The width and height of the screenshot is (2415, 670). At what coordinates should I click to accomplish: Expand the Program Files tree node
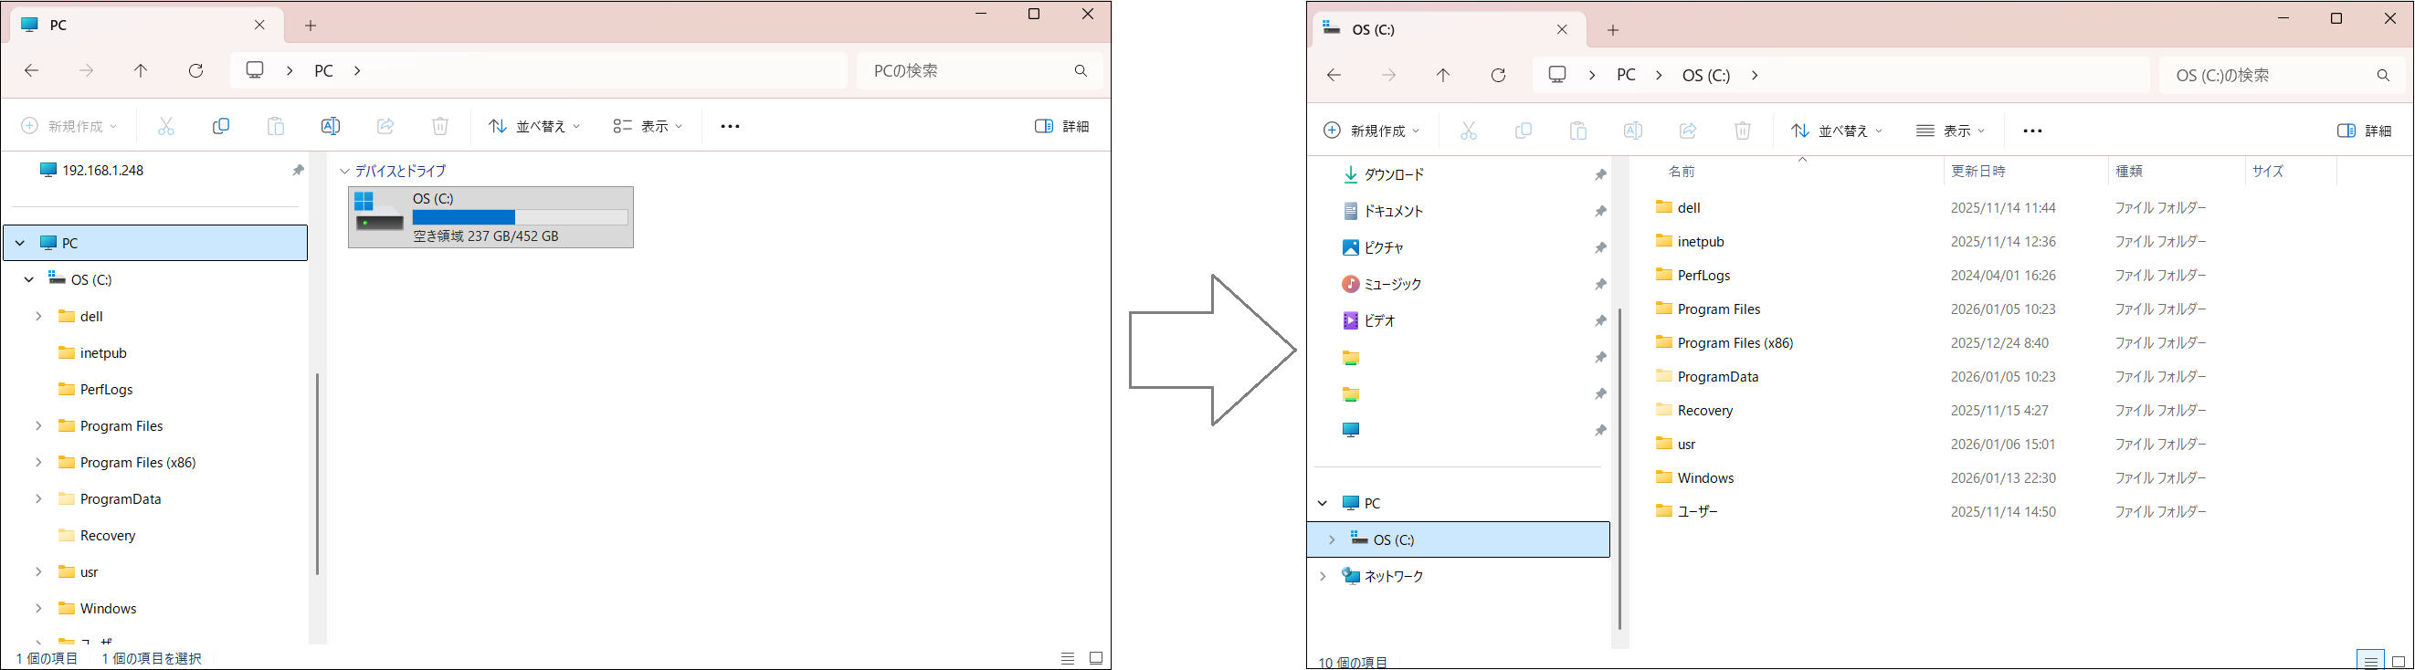38,425
